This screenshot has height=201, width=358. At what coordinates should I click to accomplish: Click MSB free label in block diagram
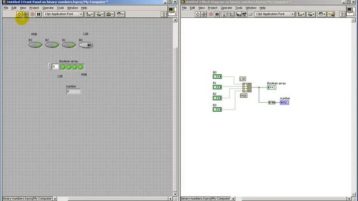pyautogui.click(x=244, y=95)
